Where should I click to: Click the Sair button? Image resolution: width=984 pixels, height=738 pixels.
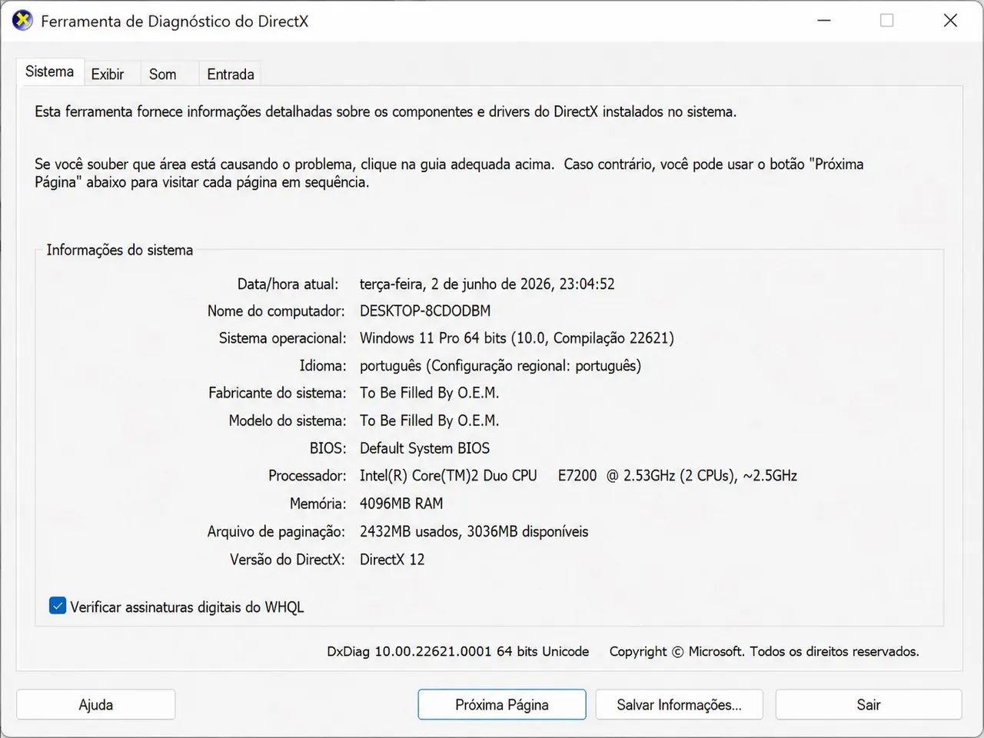pyautogui.click(x=869, y=704)
